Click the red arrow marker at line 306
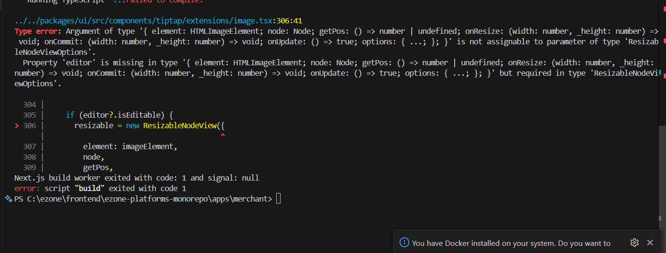Screen dimensions: 666x253 (17, 126)
